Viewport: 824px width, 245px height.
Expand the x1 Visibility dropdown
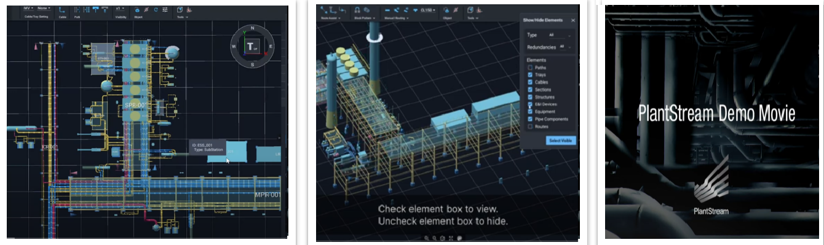[120, 9]
